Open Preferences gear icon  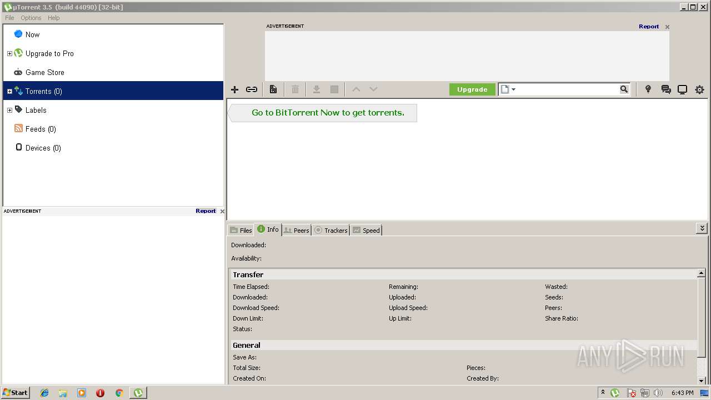[x=700, y=89]
